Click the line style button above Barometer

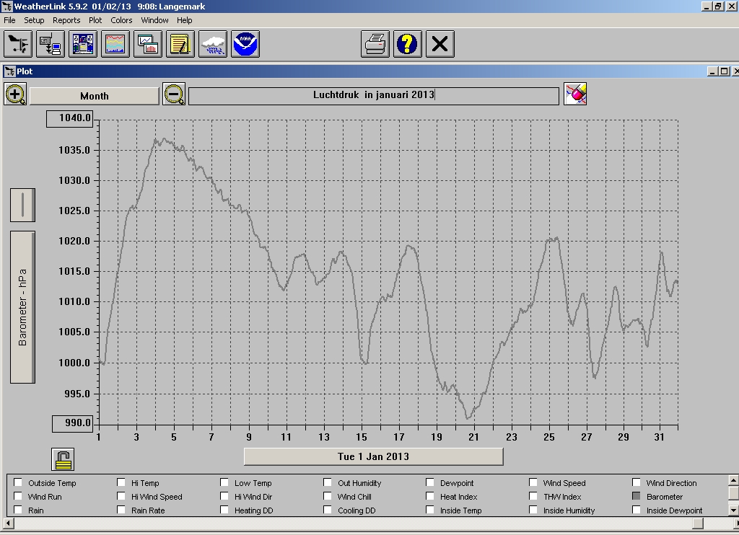click(22, 205)
